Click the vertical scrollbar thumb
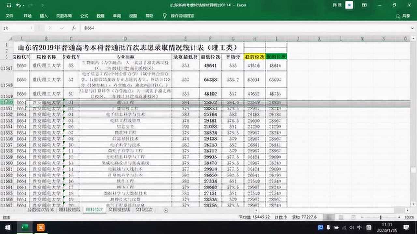This screenshot has height=234, width=417. pyautogui.click(x=414, y=170)
